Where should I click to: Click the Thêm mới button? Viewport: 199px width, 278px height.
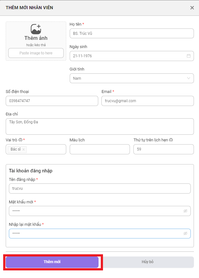tap(52, 262)
